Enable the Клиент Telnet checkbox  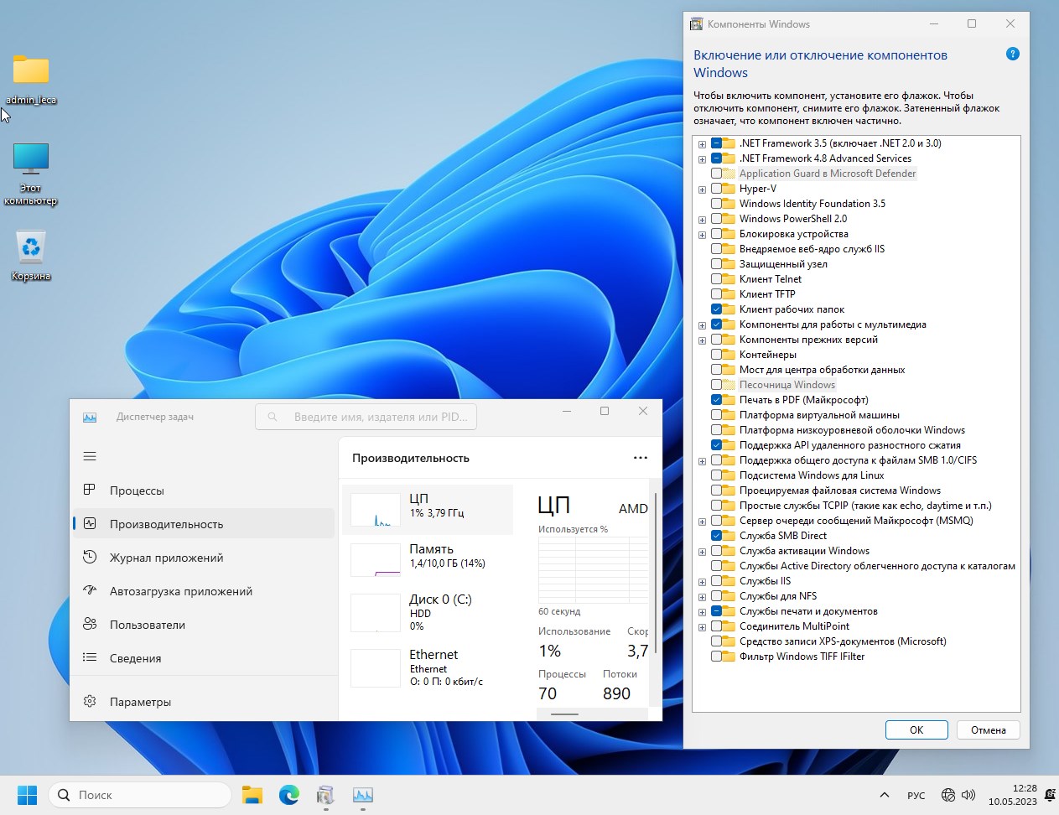tap(717, 279)
